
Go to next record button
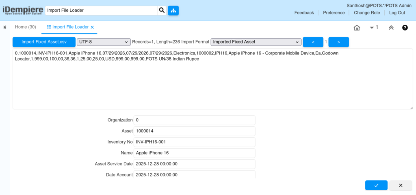(x=338, y=42)
